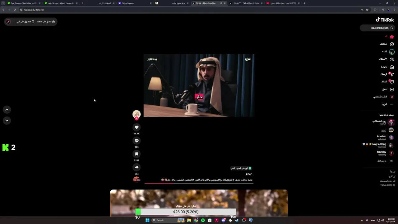Viewport: 398px width, 224px height.
Task: Search box containing klaus mikaelson
Action: (x=378, y=28)
